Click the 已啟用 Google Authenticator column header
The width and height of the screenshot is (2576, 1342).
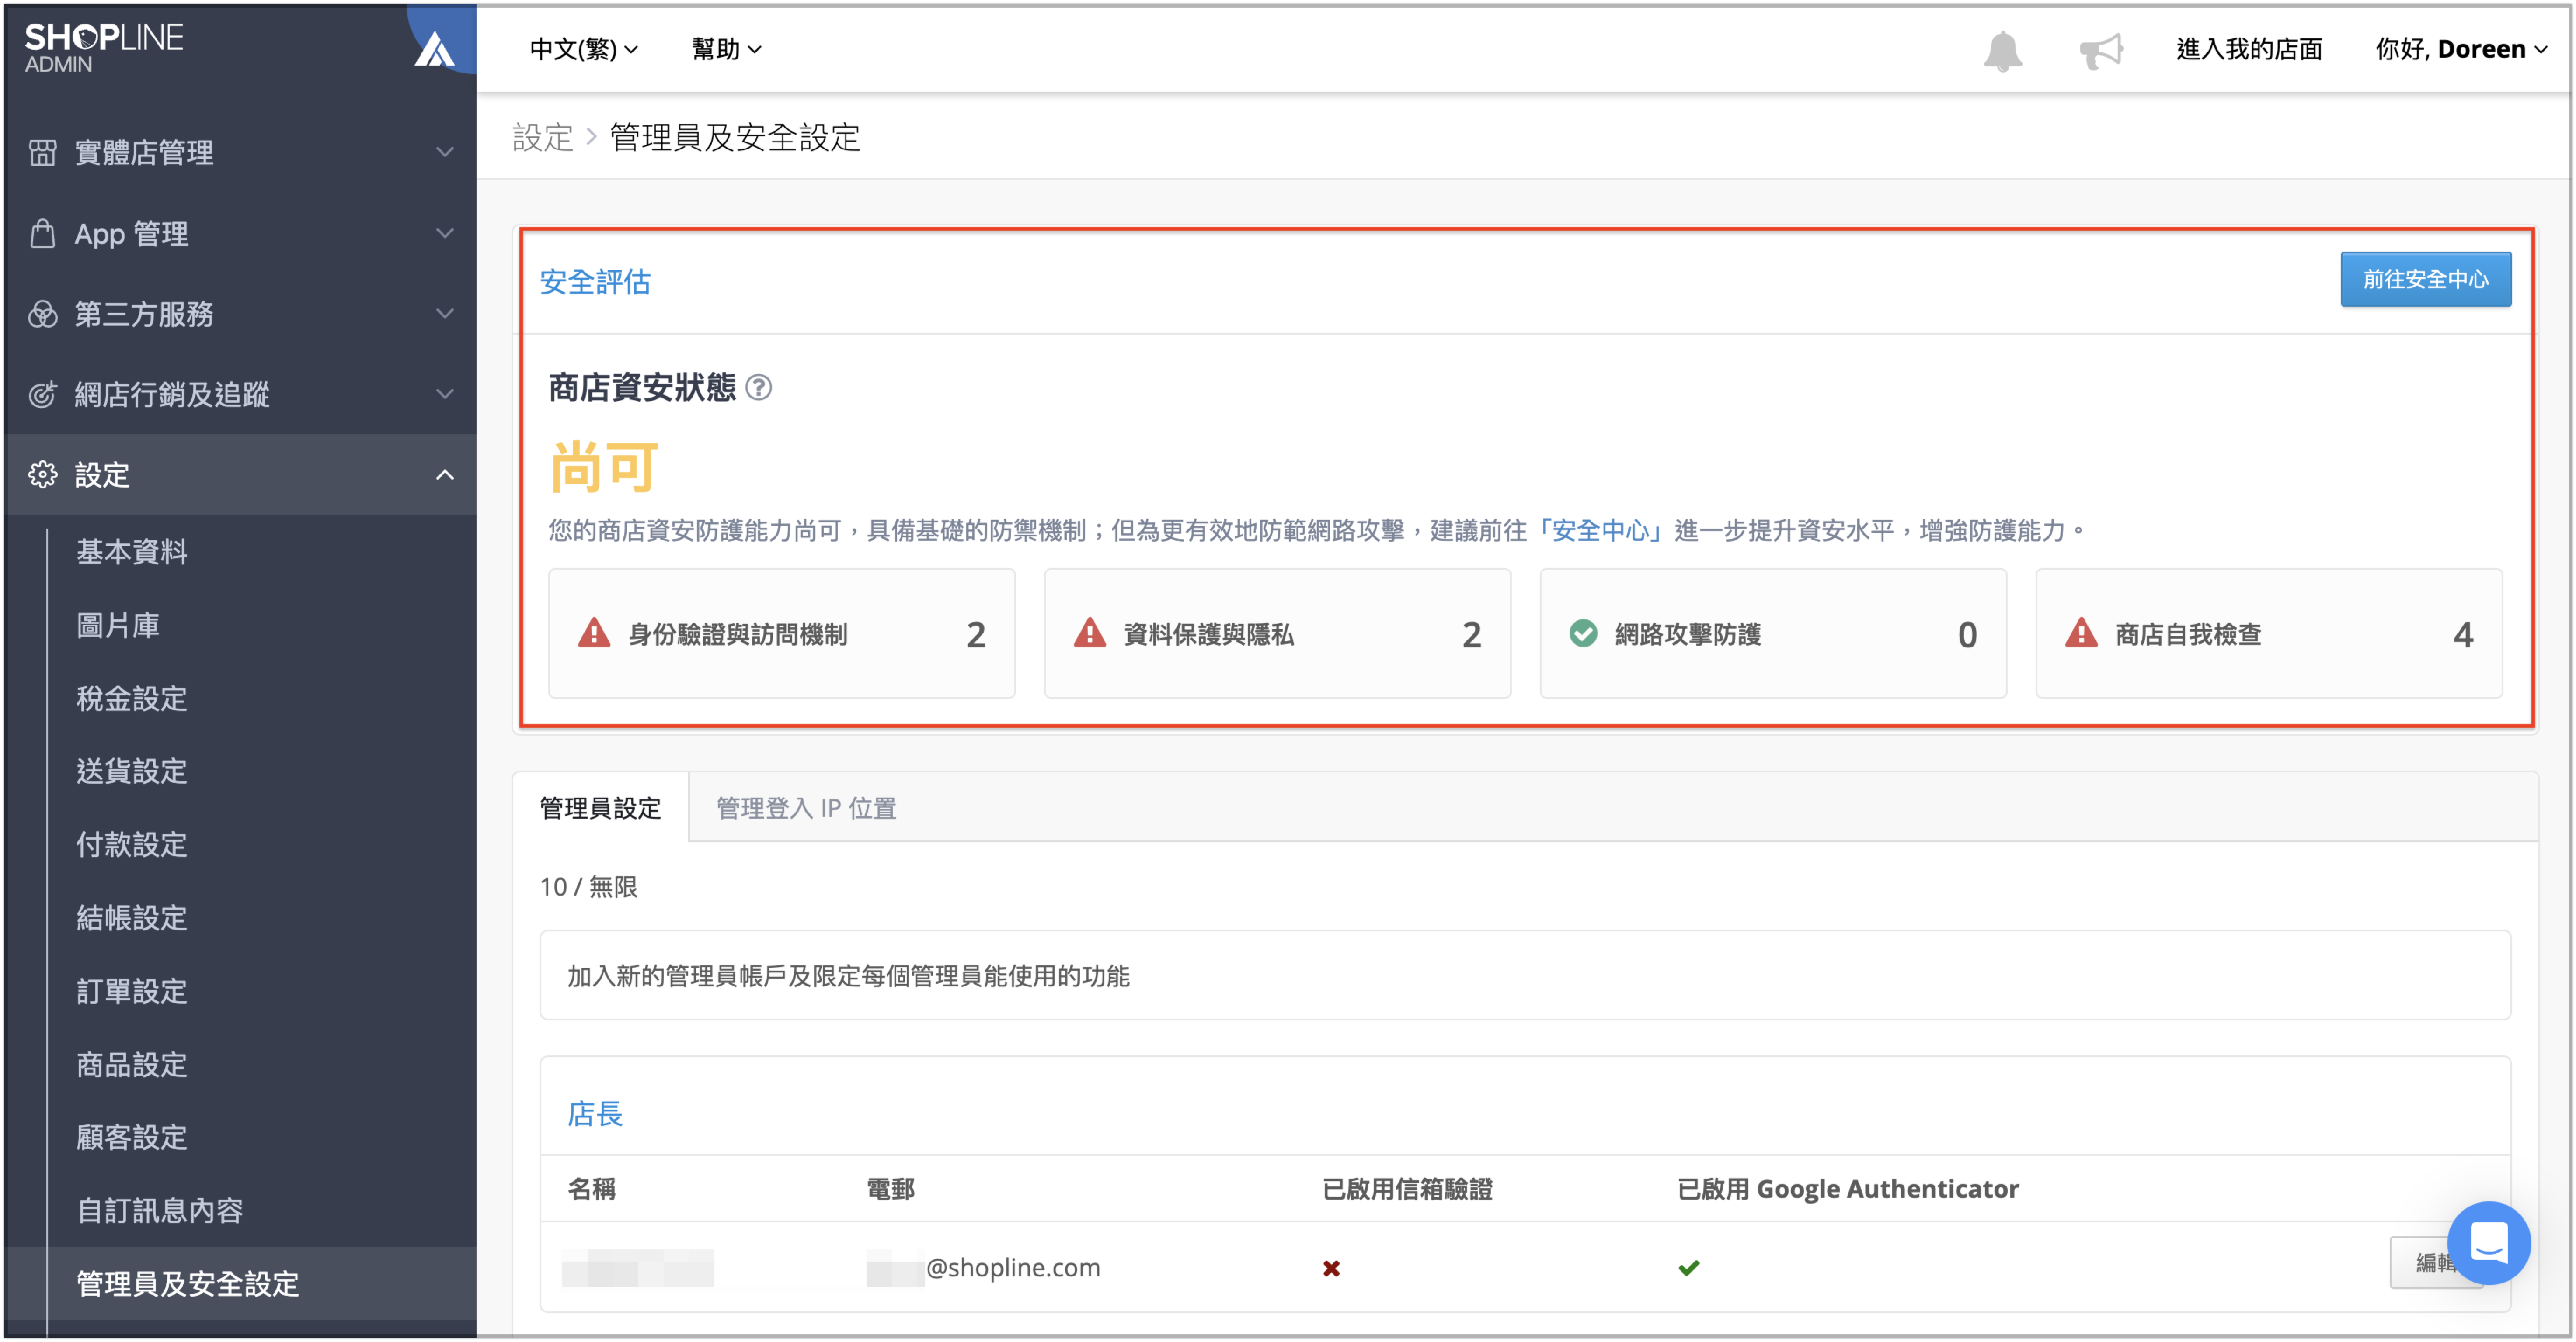coord(1847,1188)
